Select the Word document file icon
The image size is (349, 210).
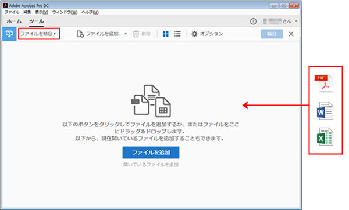(325, 111)
